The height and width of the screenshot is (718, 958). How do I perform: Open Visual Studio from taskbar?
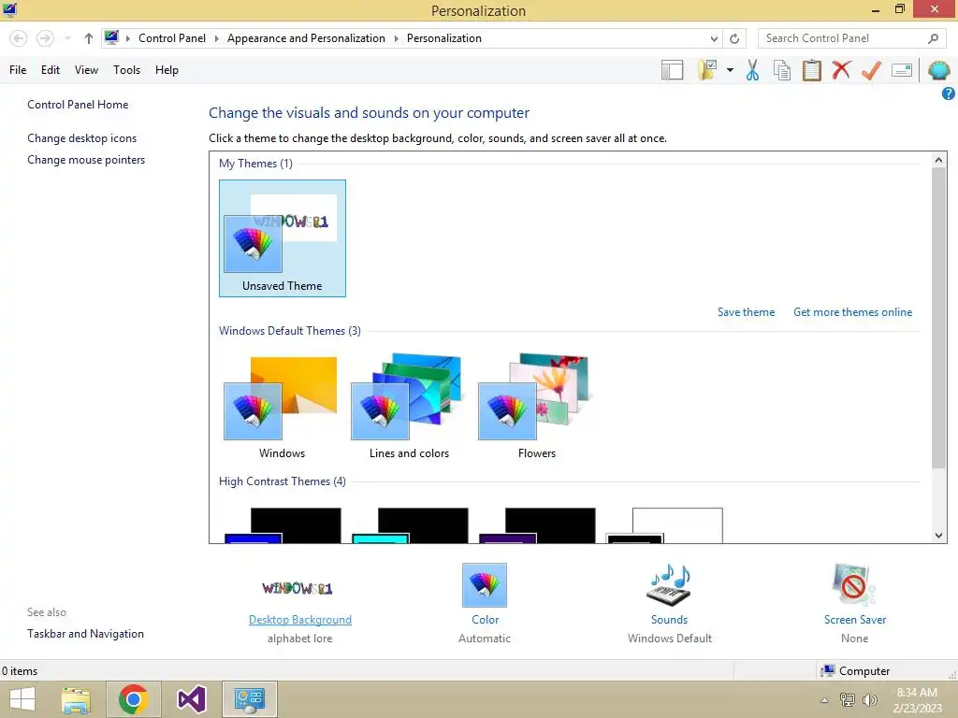(x=191, y=699)
